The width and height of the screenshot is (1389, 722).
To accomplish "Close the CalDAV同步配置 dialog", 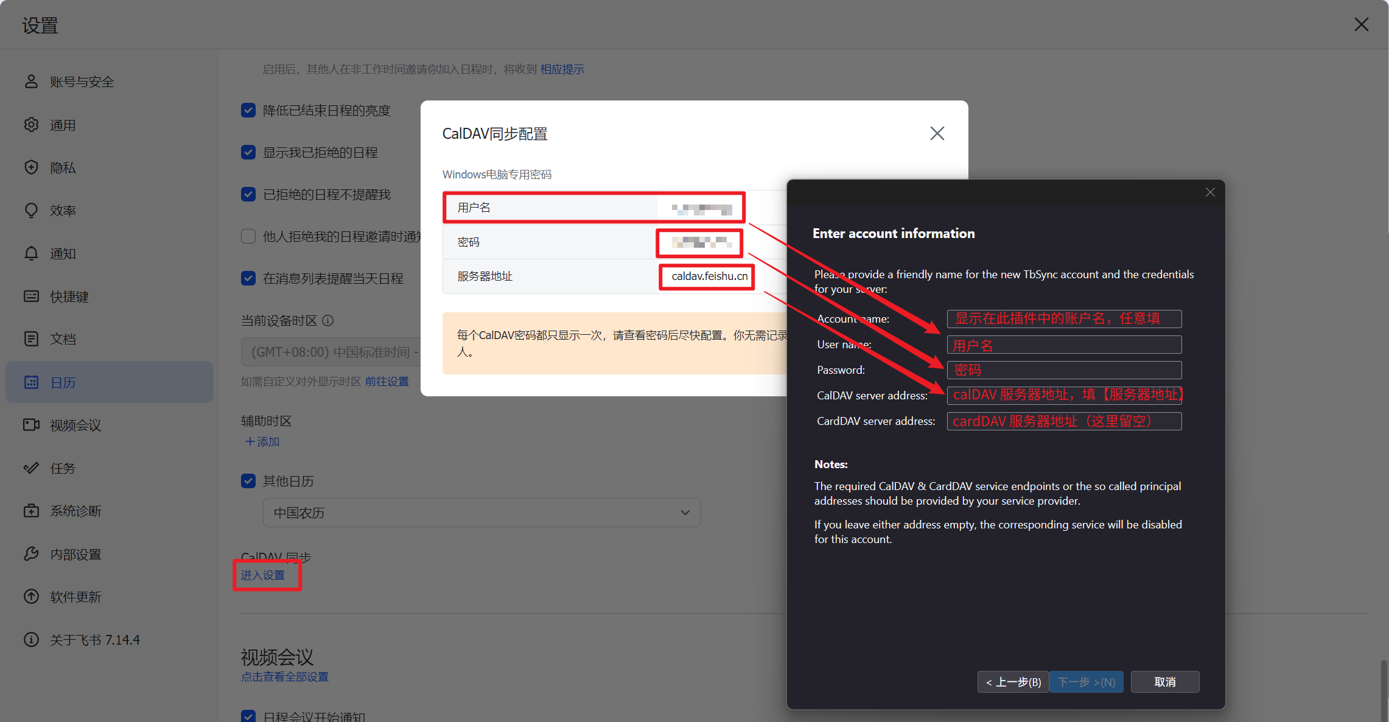I will pos(937,133).
